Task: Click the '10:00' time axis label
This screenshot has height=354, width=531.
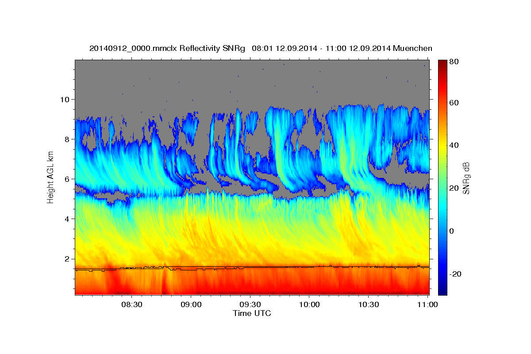Action: (309, 305)
